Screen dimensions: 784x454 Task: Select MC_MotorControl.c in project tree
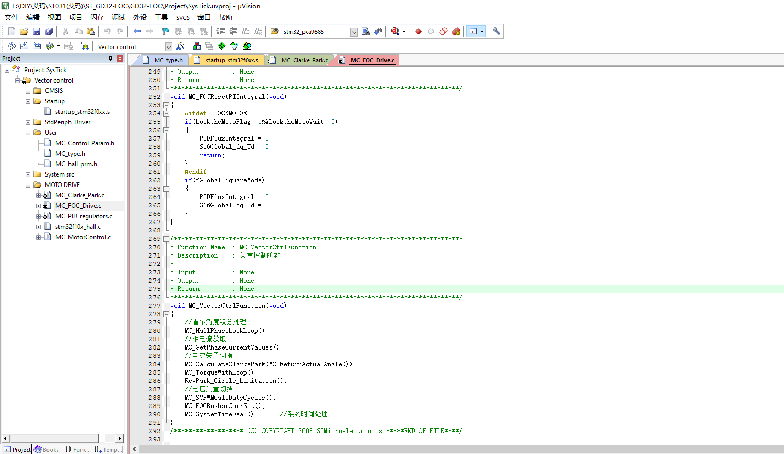[x=83, y=237]
